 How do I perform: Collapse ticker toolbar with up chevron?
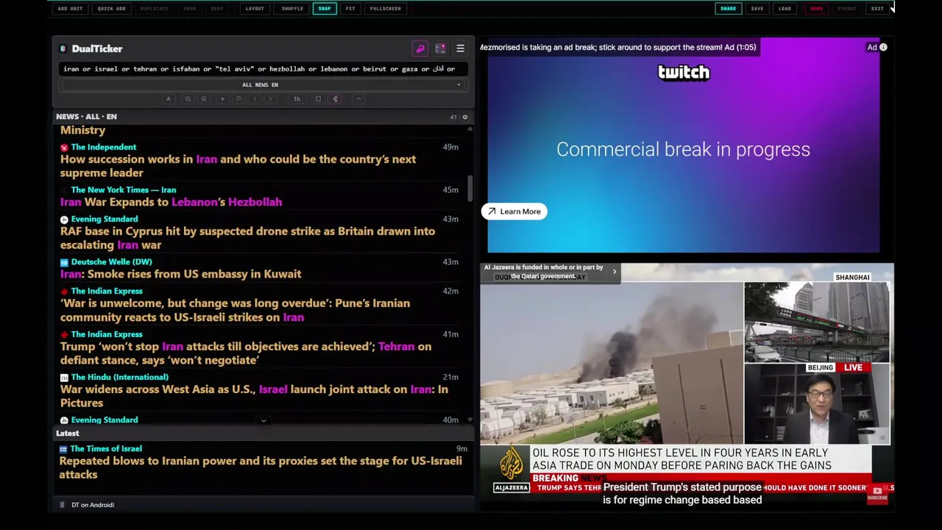[358, 99]
